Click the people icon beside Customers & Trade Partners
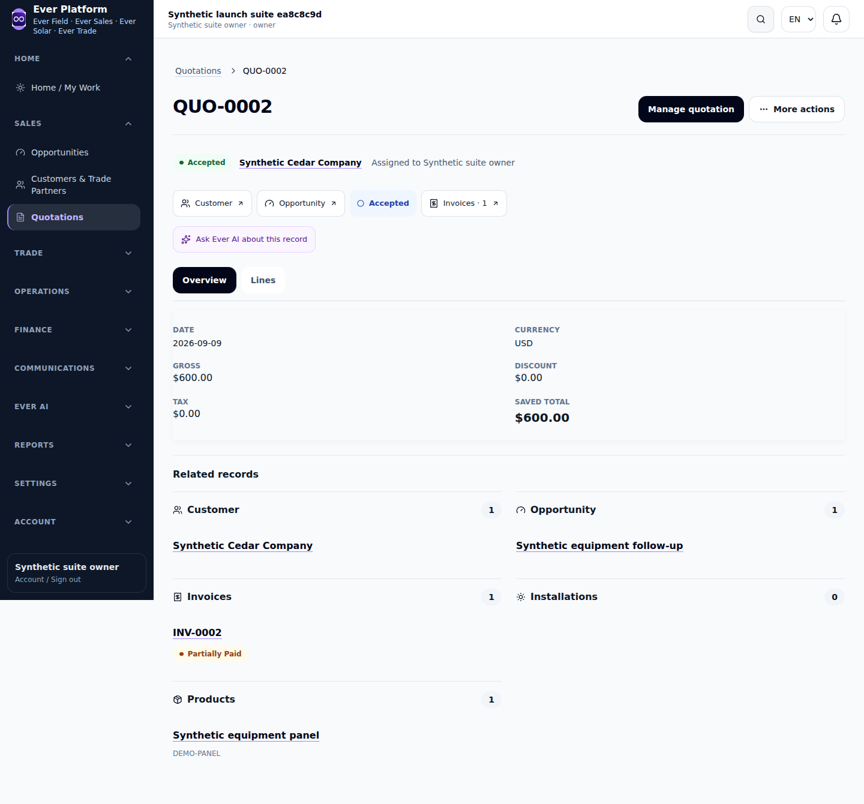Screen dimensions: 864x804 tap(20, 185)
